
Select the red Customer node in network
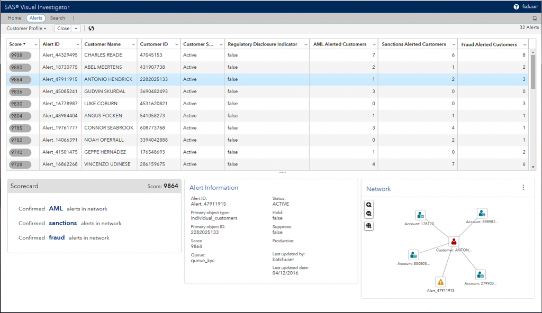[454, 242]
